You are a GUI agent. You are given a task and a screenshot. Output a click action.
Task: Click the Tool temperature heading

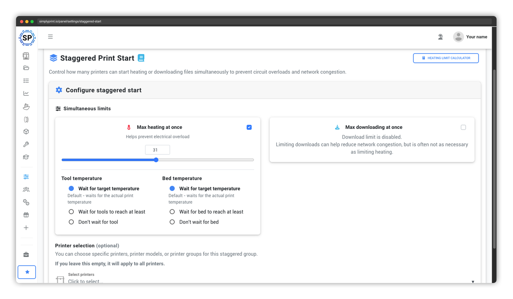tap(82, 179)
